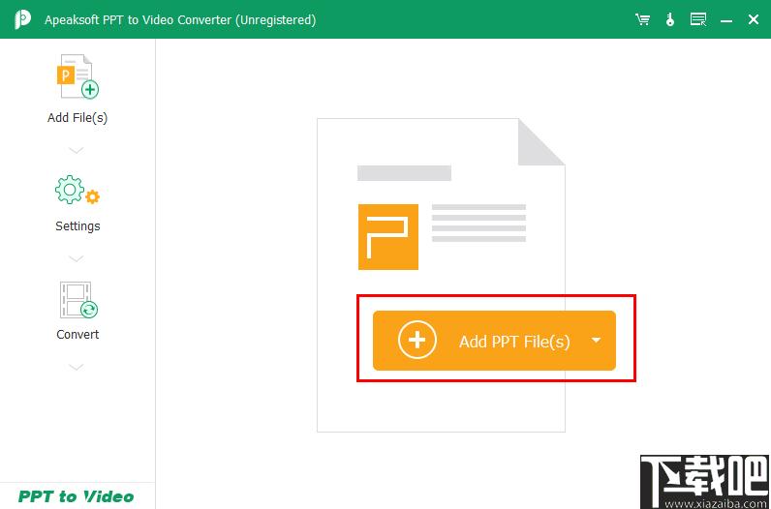Image resolution: width=771 pixels, height=509 pixels.
Task: Click the chevron below Settings
Action: point(76,258)
